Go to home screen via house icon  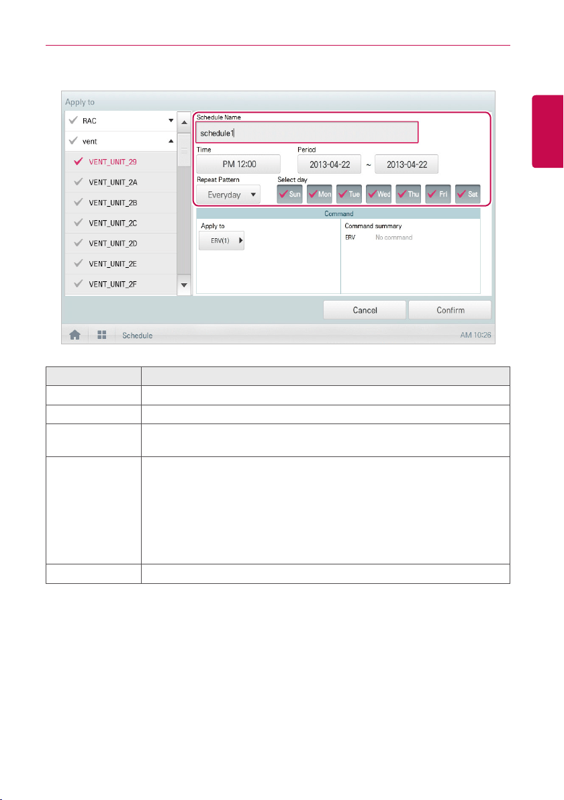(75, 335)
